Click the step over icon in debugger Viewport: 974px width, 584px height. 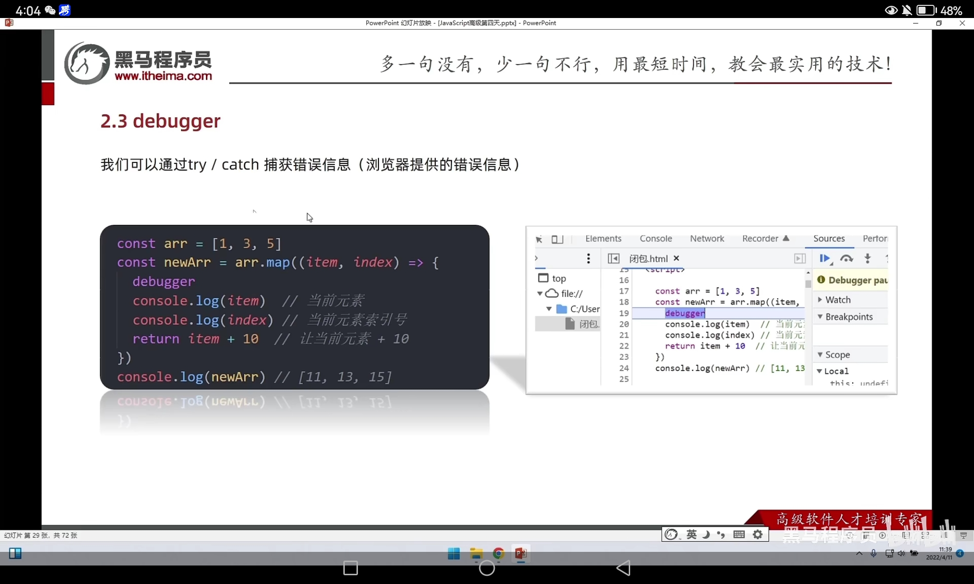[x=846, y=258]
